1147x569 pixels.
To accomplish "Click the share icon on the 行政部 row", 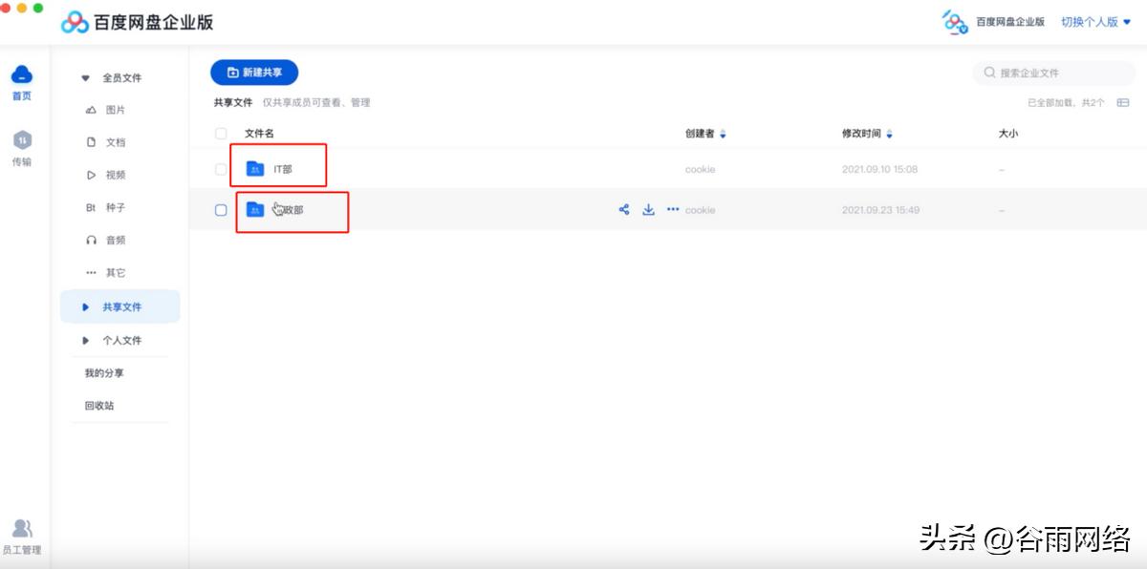I will pyautogui.click(x=624, y=209).
